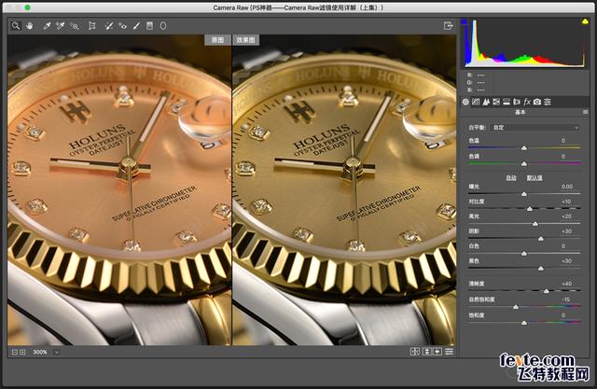Select the White Balance eyedropper tool
Screen dimensions: 597x389
[x=47, y=26]
